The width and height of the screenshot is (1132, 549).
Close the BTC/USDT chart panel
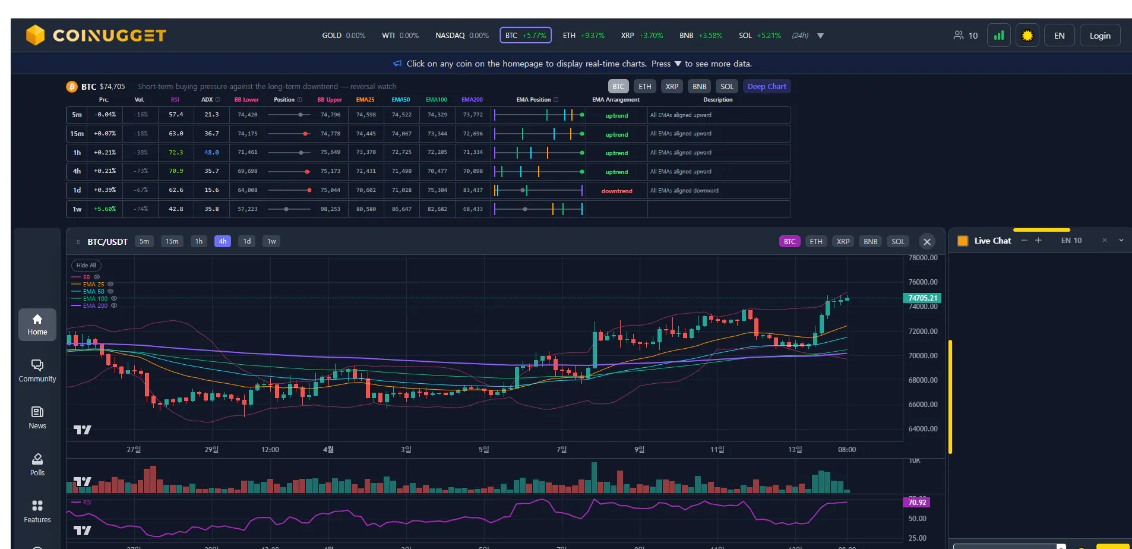click(927, 241)
